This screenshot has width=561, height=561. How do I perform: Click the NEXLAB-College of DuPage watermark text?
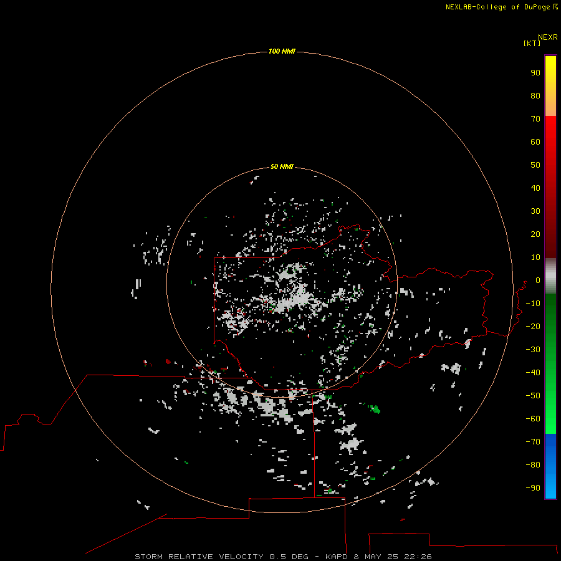501,7
